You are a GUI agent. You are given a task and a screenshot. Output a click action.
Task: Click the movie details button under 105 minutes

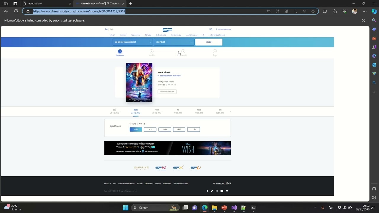tap(167, 92)
